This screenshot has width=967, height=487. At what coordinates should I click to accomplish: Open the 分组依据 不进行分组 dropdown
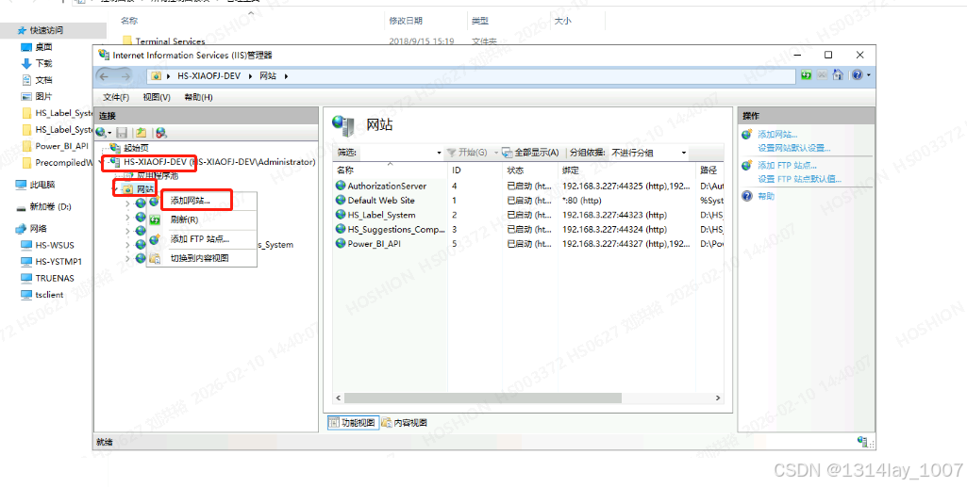(648, 153)
